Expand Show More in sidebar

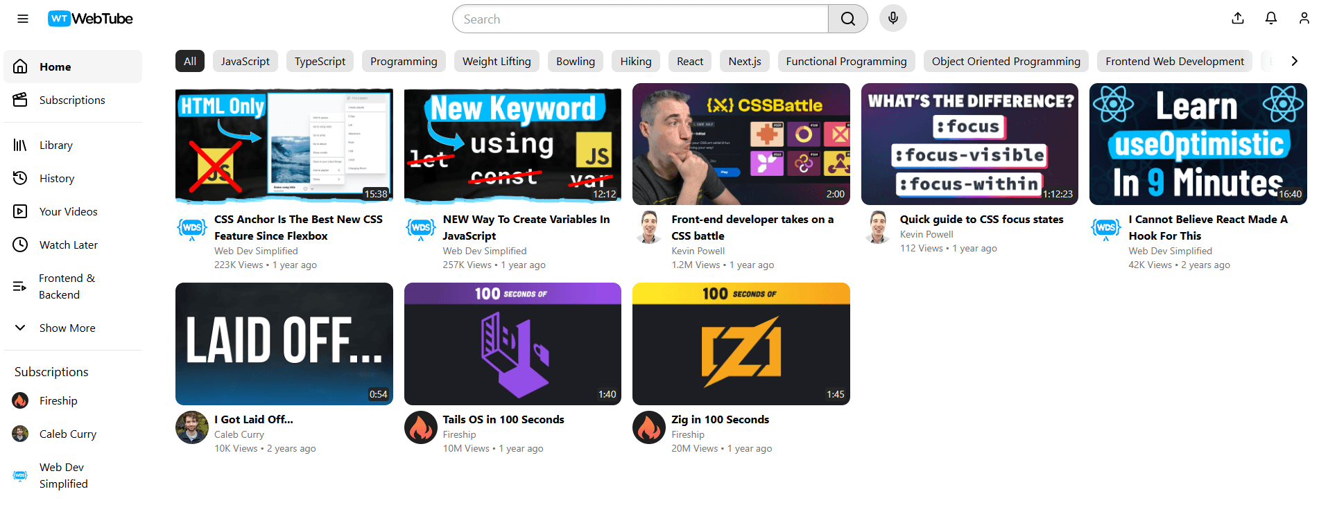[73, 328]
